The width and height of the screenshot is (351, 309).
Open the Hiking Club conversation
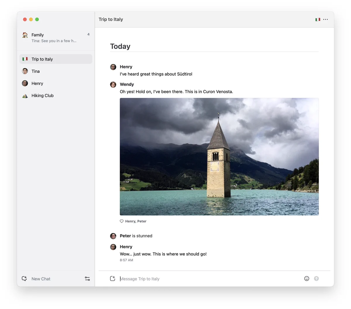coord(56,96)
